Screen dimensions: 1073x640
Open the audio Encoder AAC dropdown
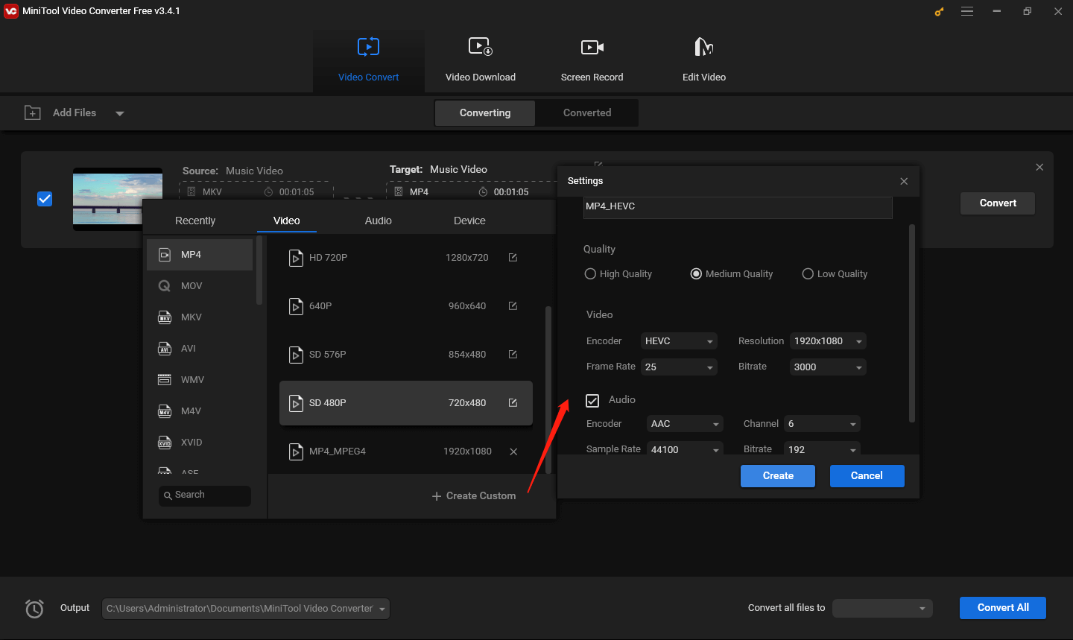tap(685, 424)
